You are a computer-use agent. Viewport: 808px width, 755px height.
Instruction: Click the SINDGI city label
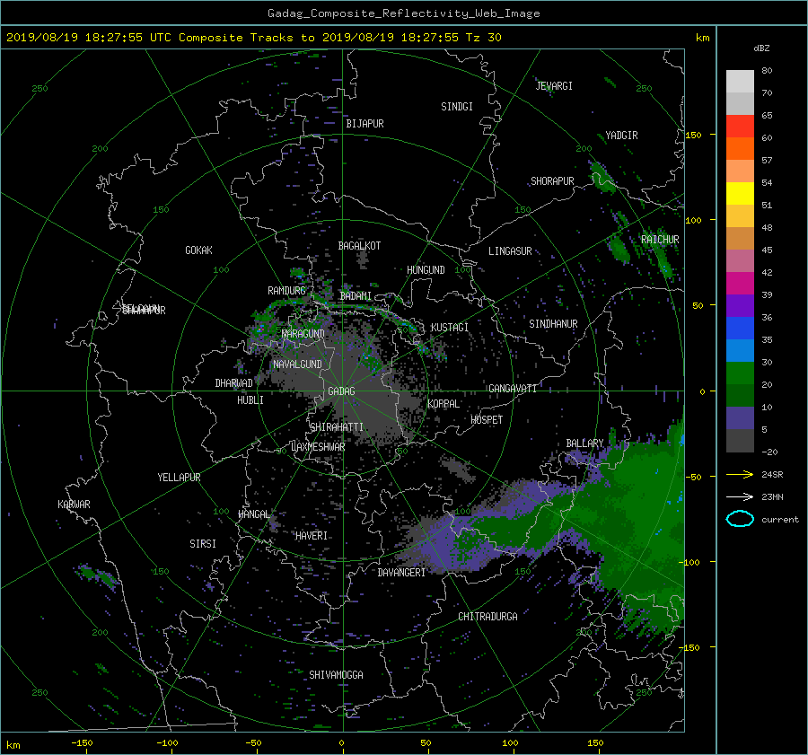click(x=457, y=107)
